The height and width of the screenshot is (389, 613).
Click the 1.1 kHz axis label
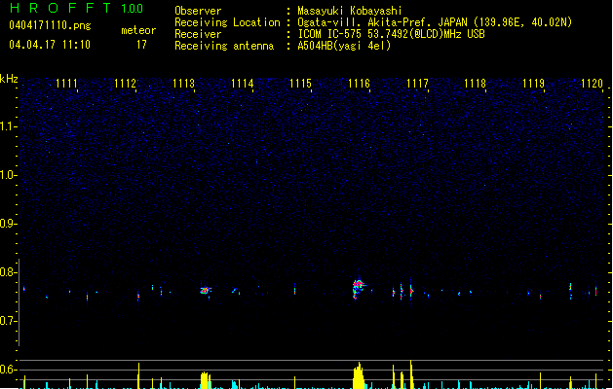coord(8,126)
